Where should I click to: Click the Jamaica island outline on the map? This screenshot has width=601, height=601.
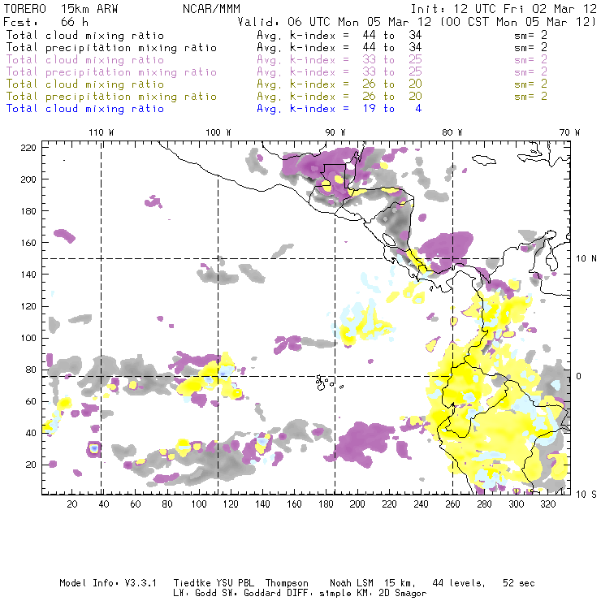[484, 159]
